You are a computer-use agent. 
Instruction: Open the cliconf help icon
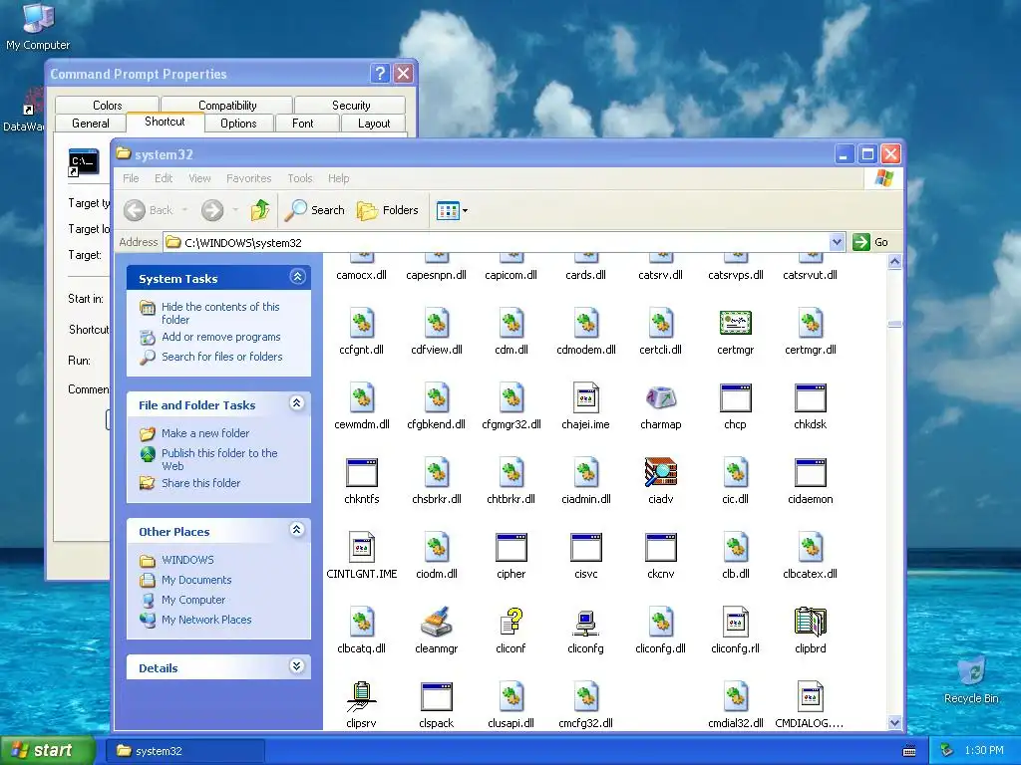(x=511, y=623)
